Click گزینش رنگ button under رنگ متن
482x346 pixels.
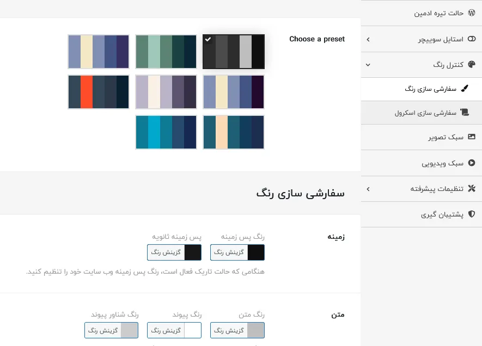point(229,330)
